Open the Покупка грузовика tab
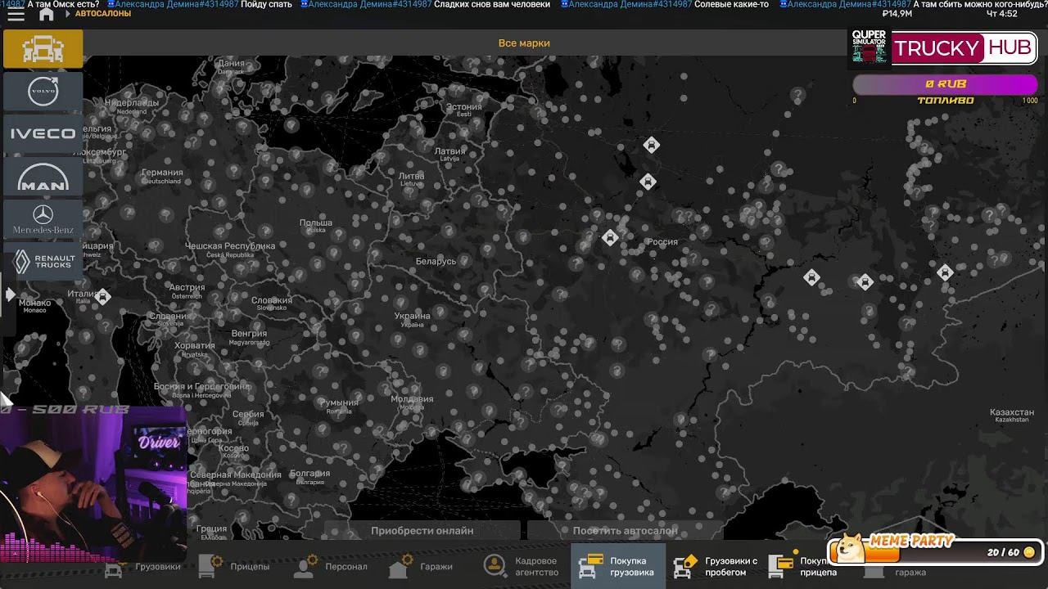The image size is (1048, 589). pos(617,566)
